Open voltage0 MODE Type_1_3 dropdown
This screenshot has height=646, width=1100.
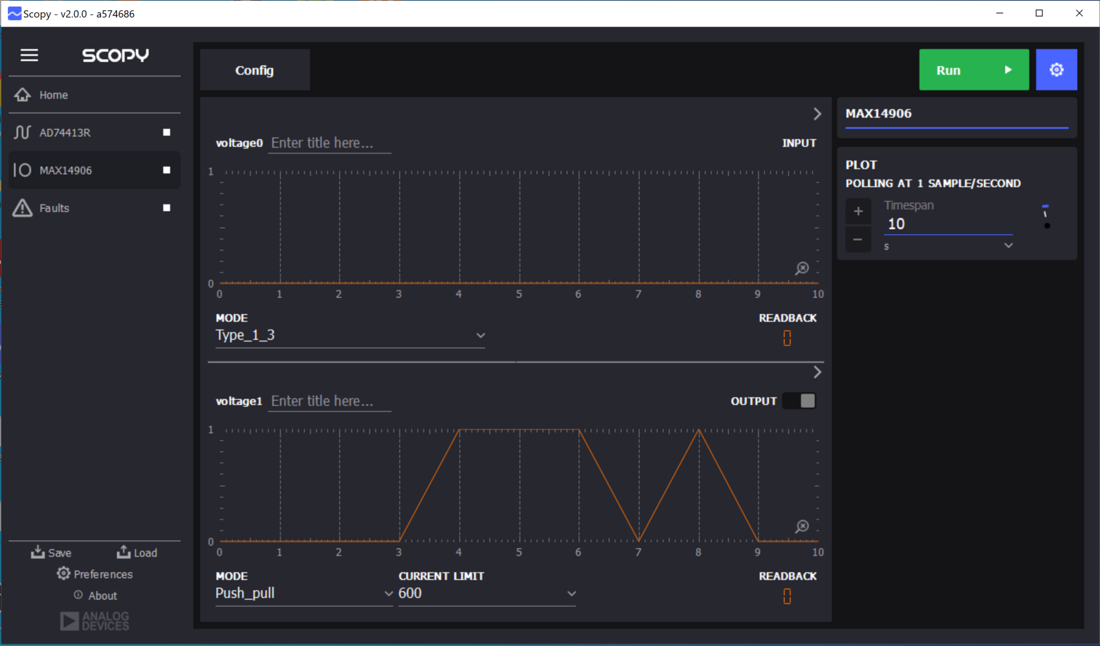click(x=350, y=336)
